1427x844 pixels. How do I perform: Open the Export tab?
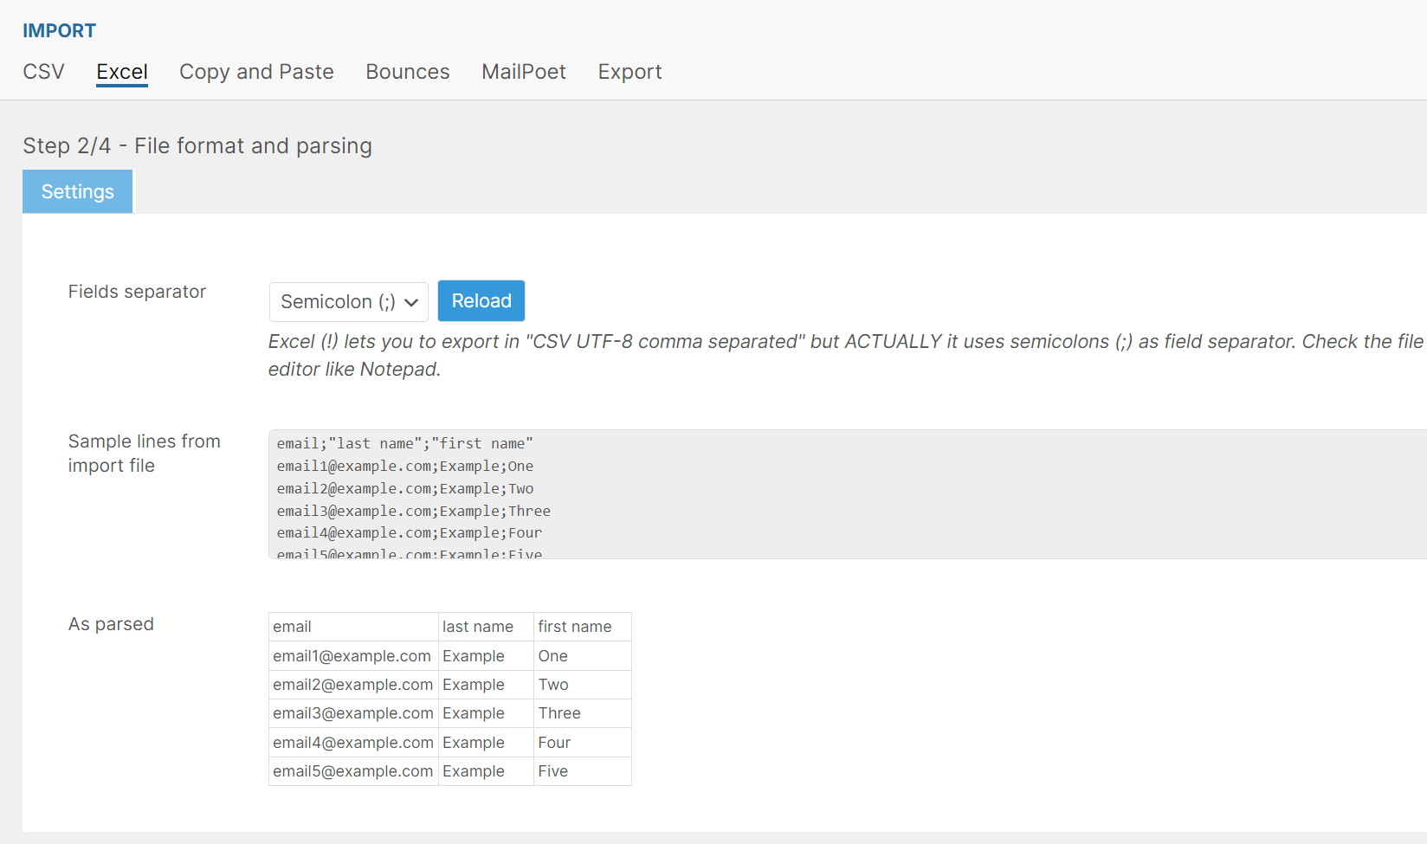pos(630,72)
